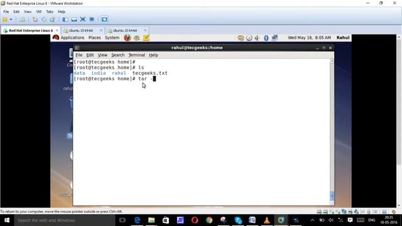
Task: Show hidden system tray icons chevron
Action: tap(312, 220)
